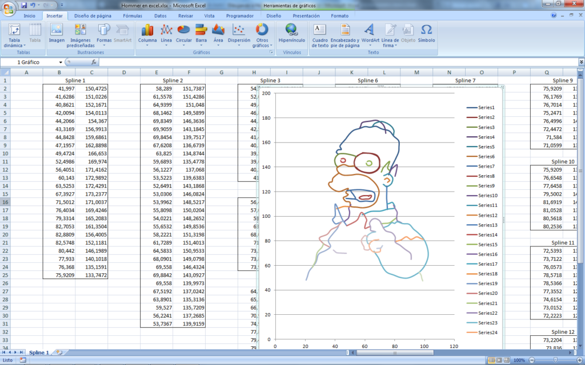
Task: Insert a Tabla dinámica
Action: pyautogui.click(x=14, y=36)
